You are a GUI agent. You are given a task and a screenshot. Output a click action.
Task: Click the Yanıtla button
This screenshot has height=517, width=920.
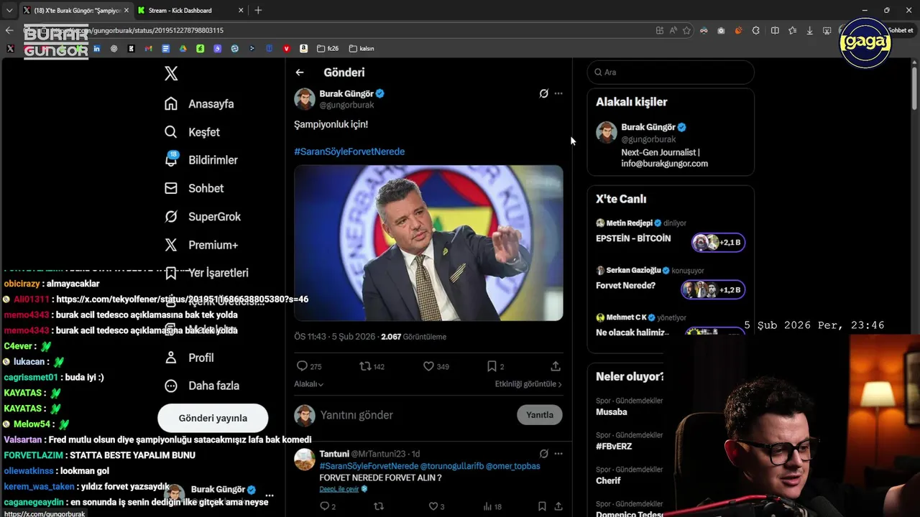pos(540,415)
